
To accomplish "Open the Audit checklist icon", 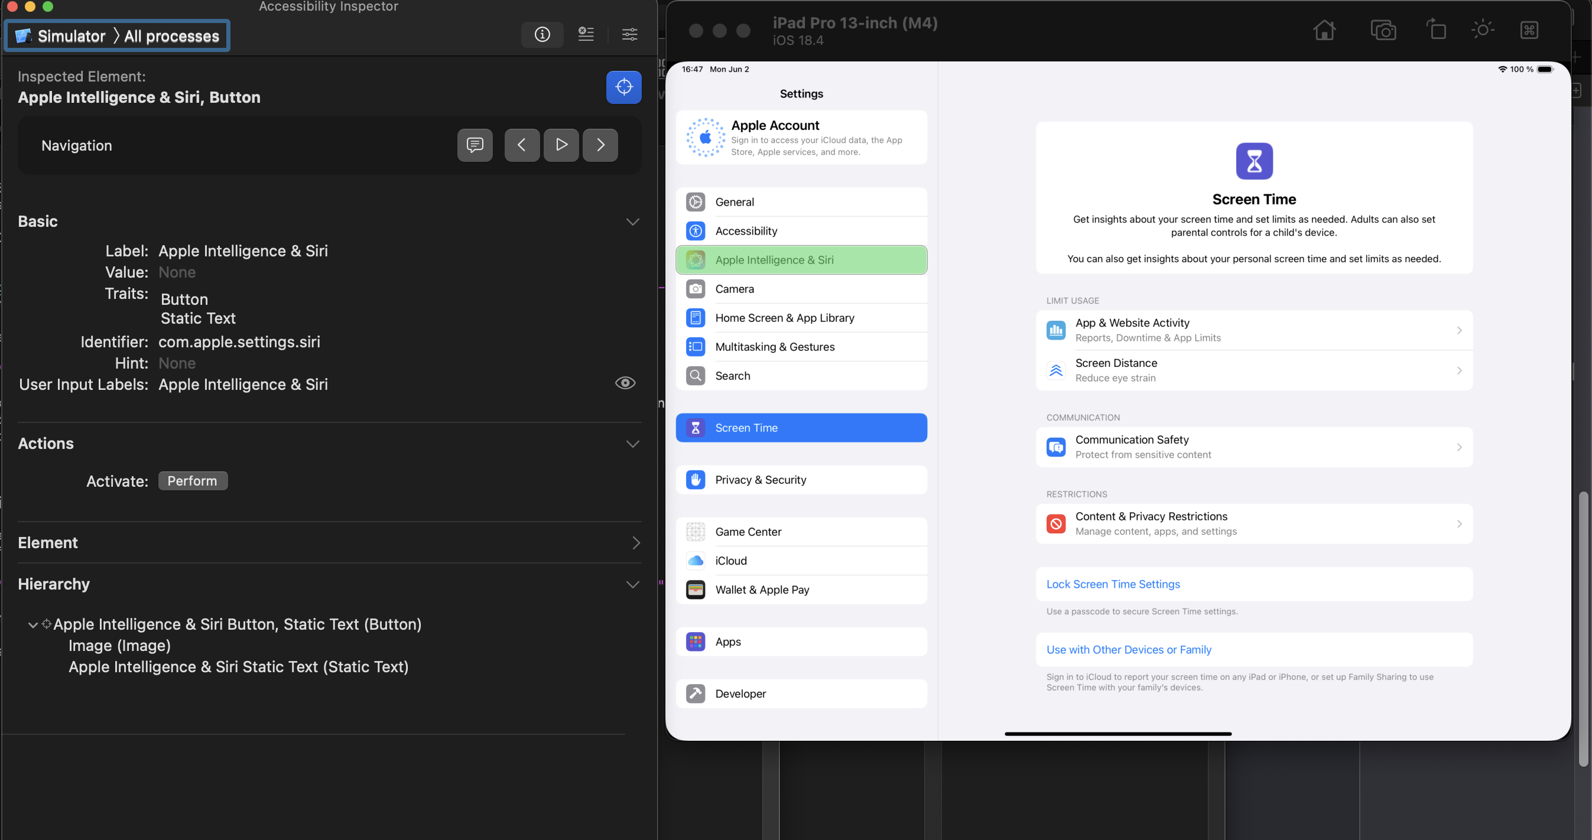I will coord(586,35).
